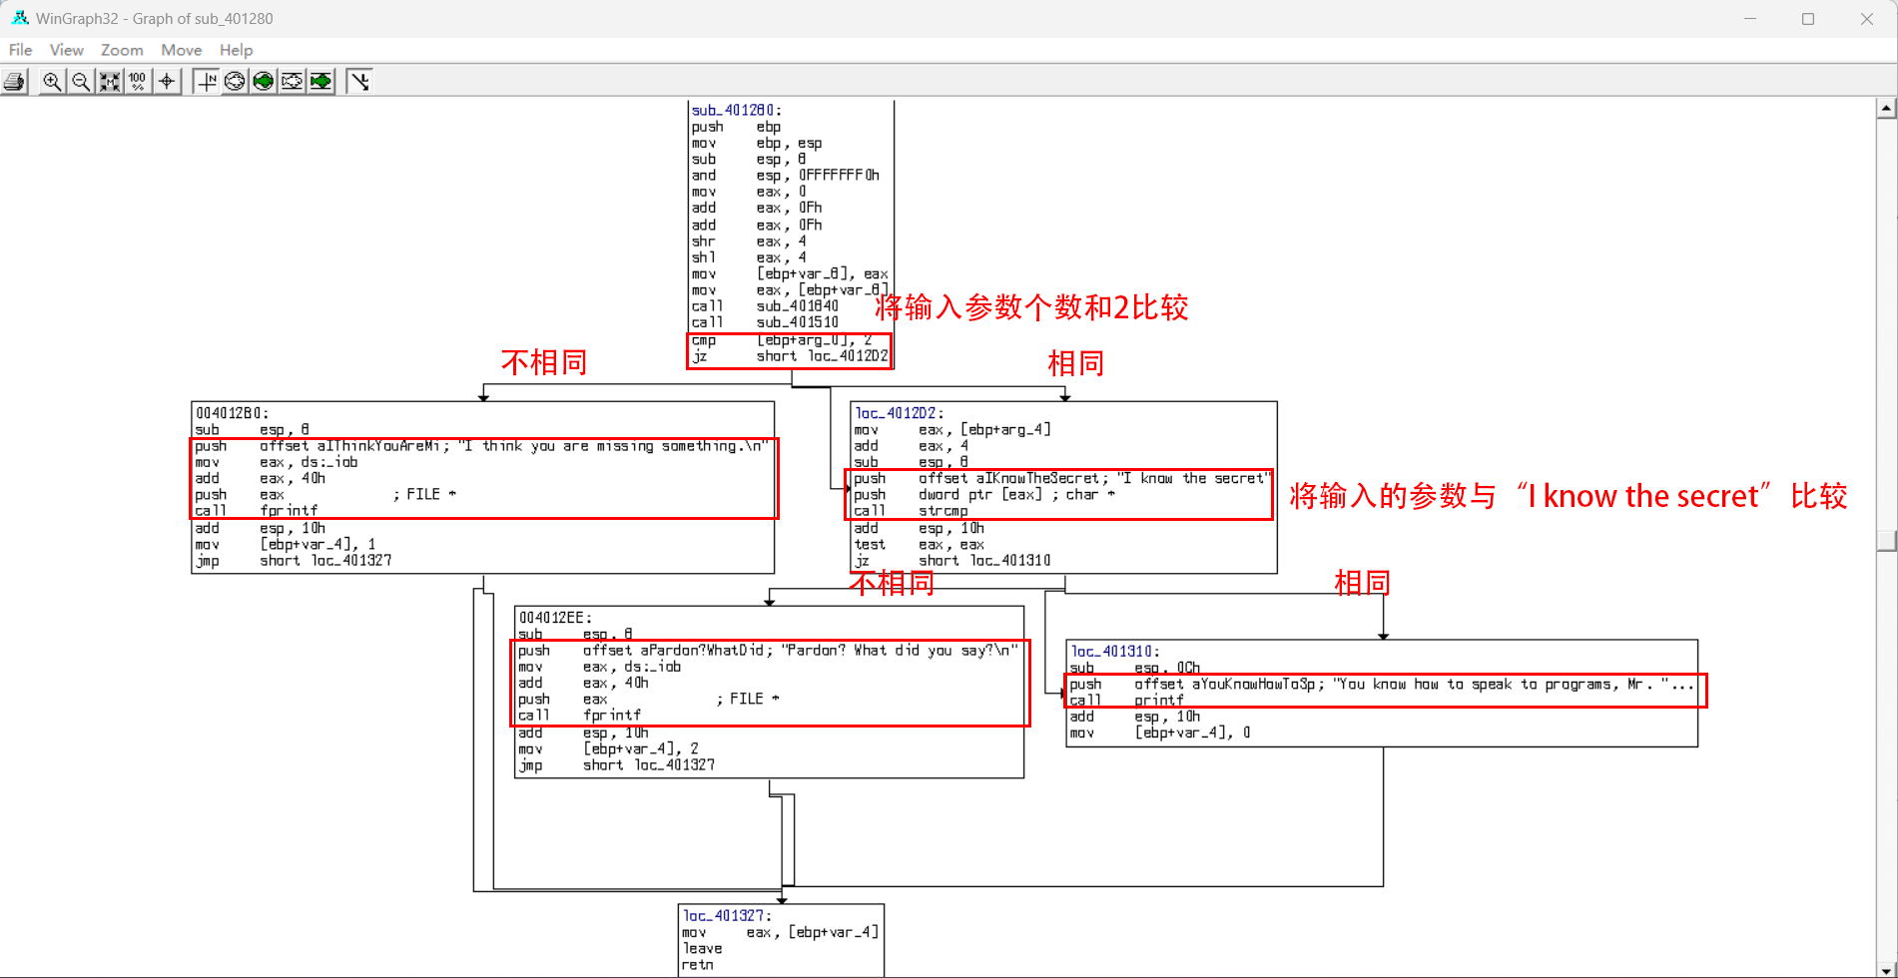Open the View menu
Viewport: 1898px width, 978px height.
[67, 50]
